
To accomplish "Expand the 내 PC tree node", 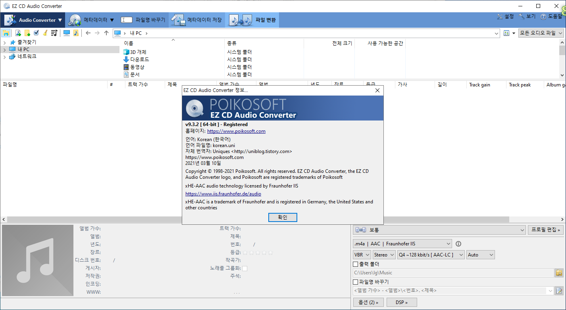I will 4,50.
